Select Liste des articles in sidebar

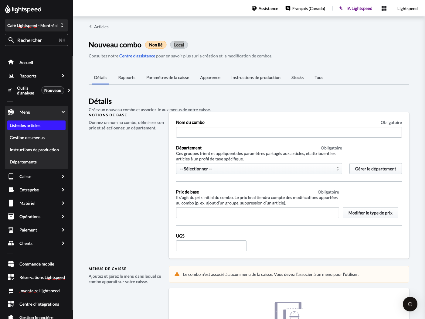[x=36, y=125]
